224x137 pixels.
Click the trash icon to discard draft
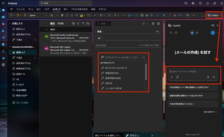tap(153, 24)
